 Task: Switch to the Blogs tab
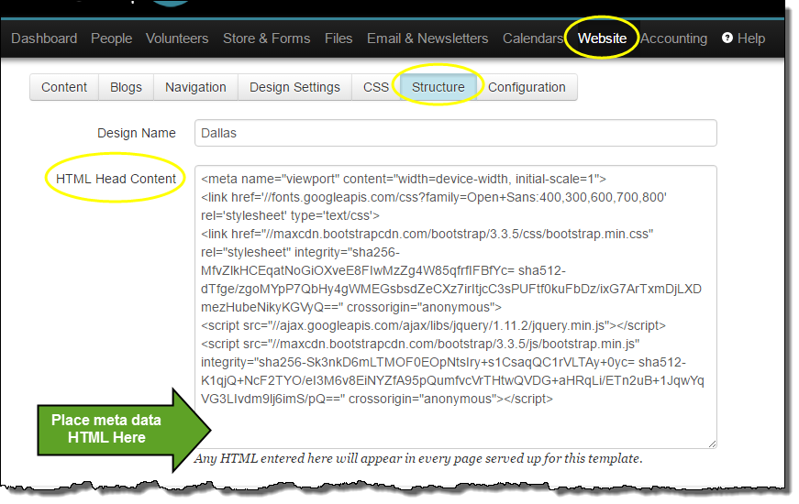[126, 88]
